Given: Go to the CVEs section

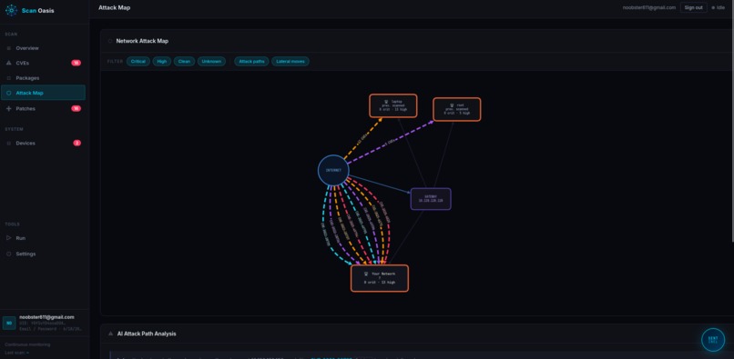Looking at the screenshot, I should [x=43, y=63].
